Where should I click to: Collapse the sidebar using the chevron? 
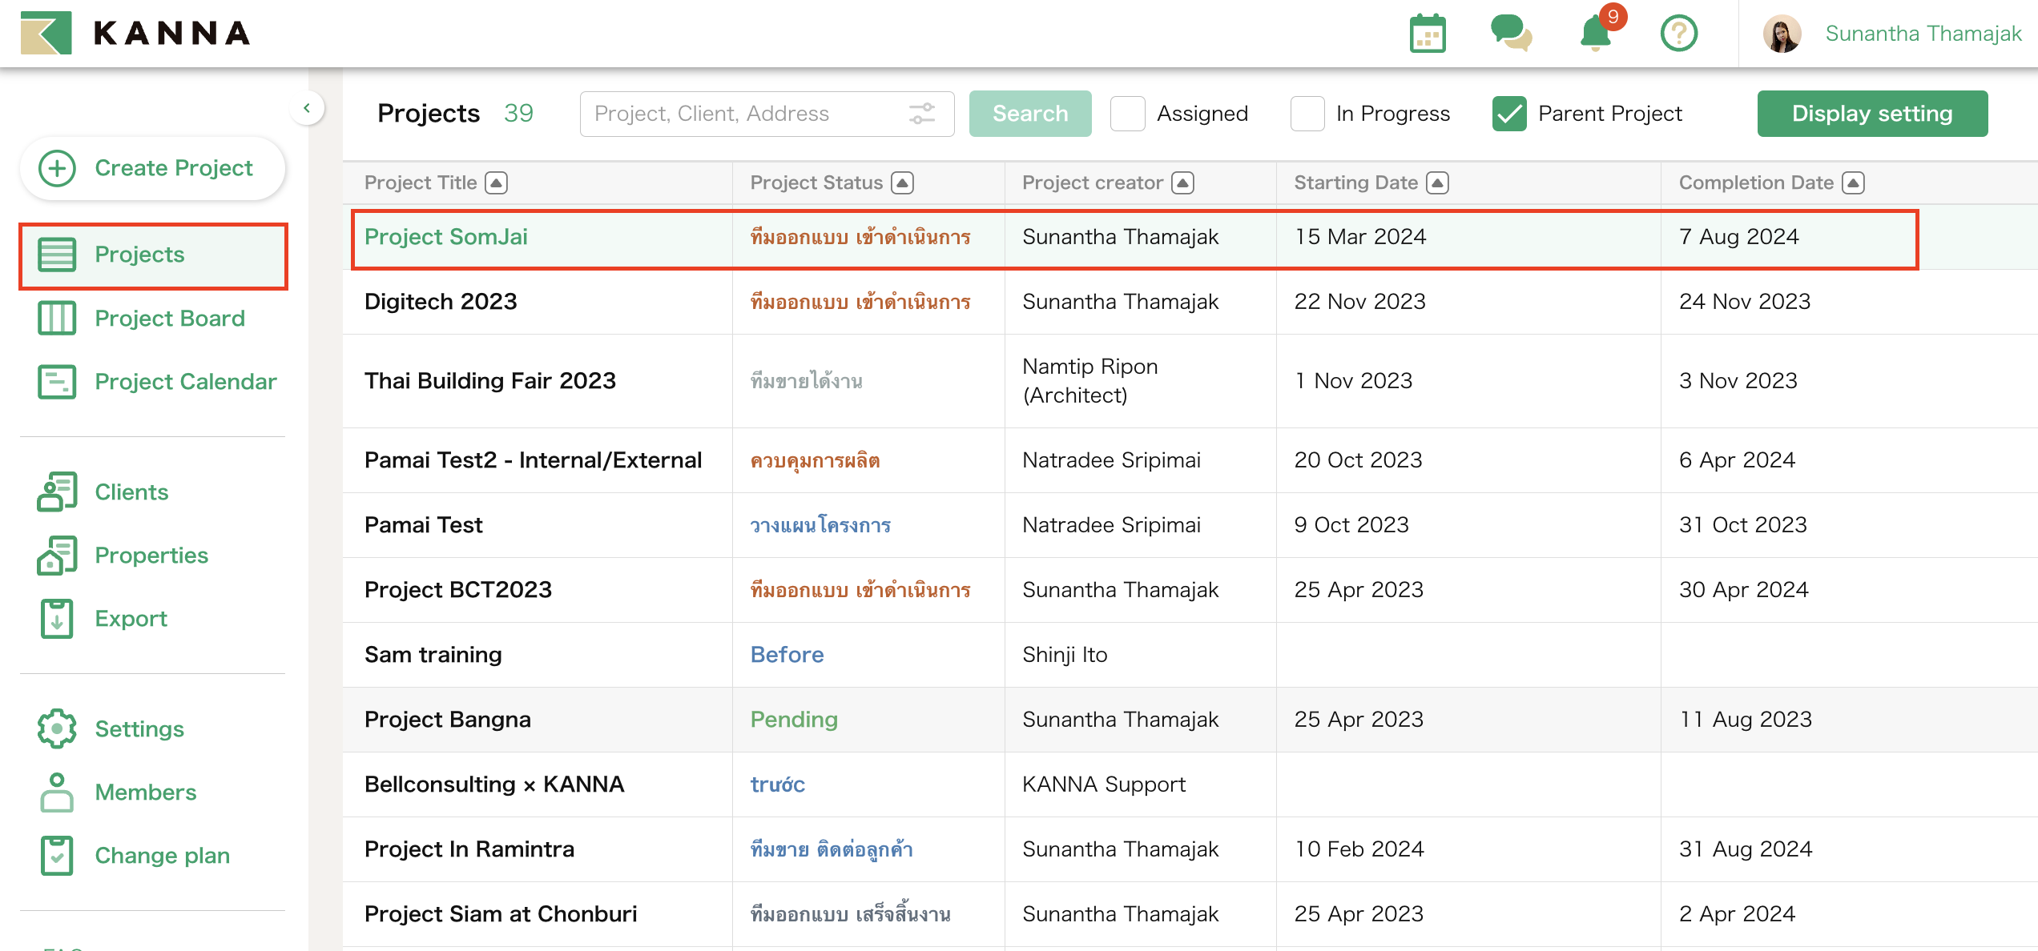coord(307,107)
